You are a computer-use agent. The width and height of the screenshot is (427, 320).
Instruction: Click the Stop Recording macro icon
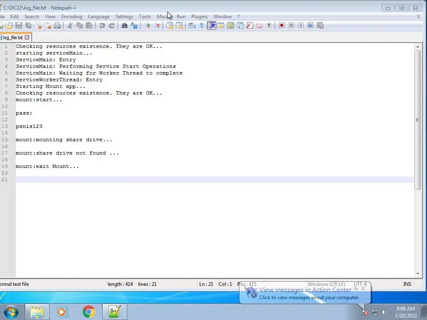[x=291, y=25]
